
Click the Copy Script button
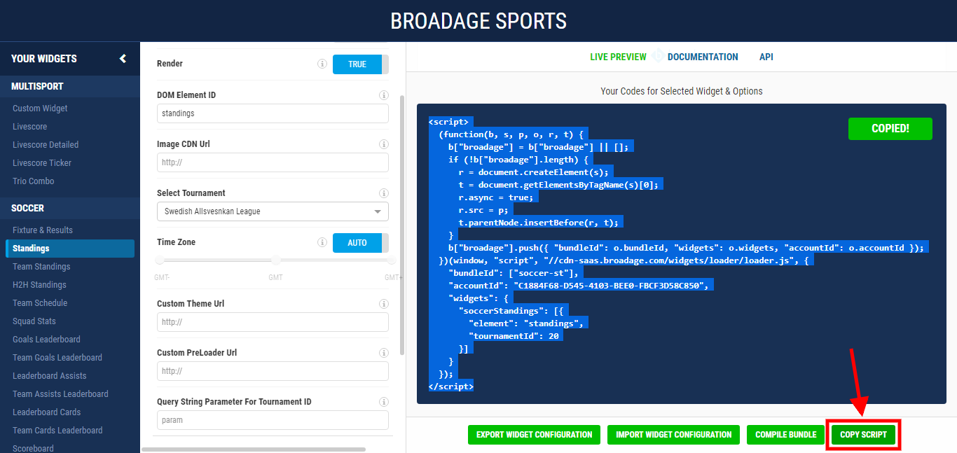click(x=863, y=435)
